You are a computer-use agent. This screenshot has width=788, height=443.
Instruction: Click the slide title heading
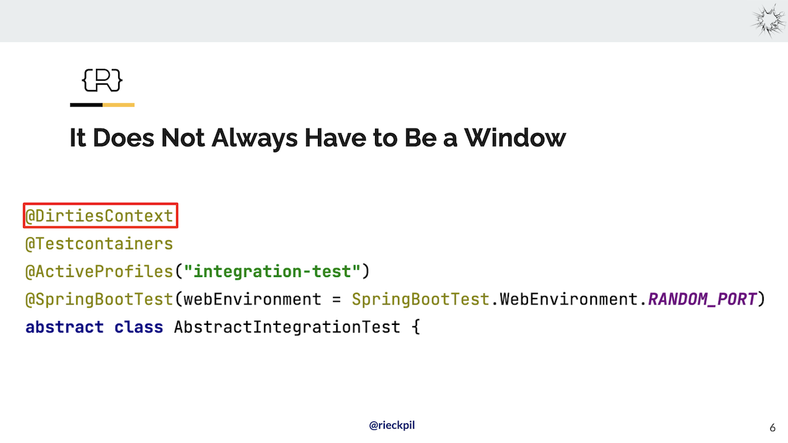point(318,138)
